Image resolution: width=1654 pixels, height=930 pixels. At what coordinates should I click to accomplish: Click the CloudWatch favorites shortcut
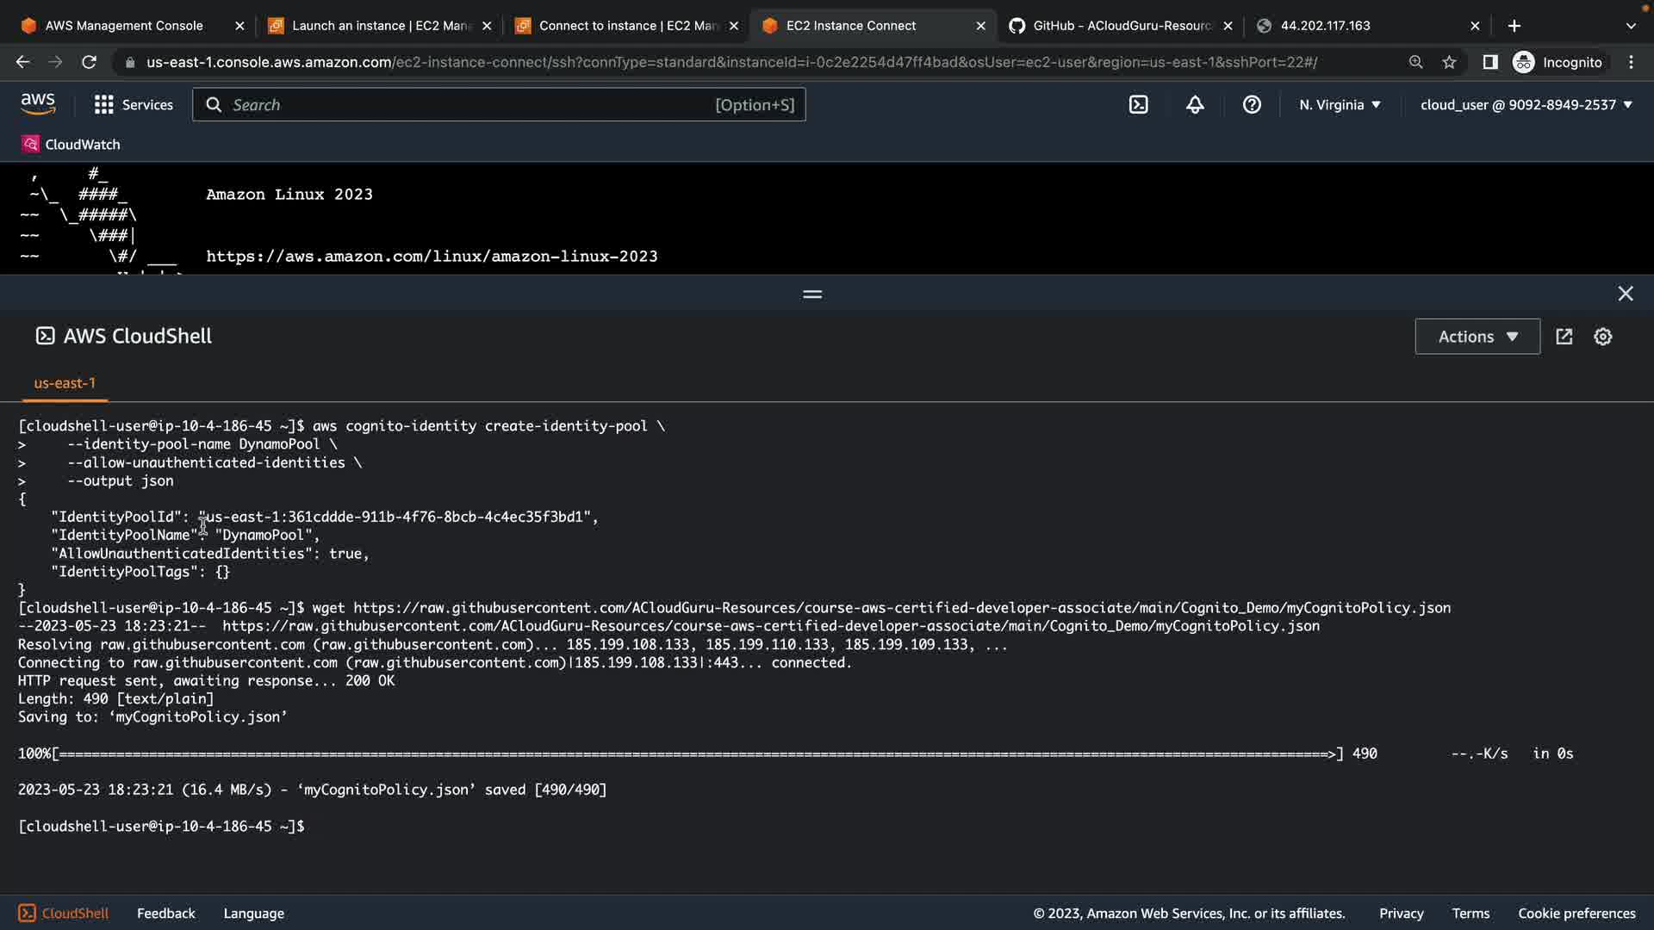click(x=71, y=145)
